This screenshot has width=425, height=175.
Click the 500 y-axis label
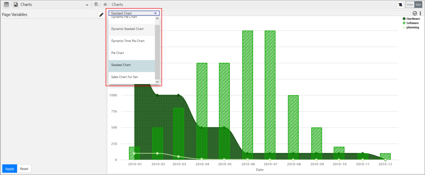tap(115, 127)
